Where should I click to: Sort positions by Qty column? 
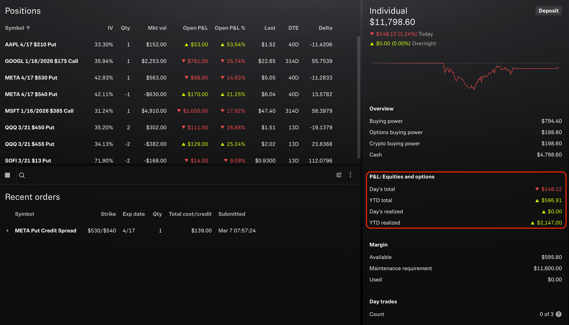tap(125, 28)
